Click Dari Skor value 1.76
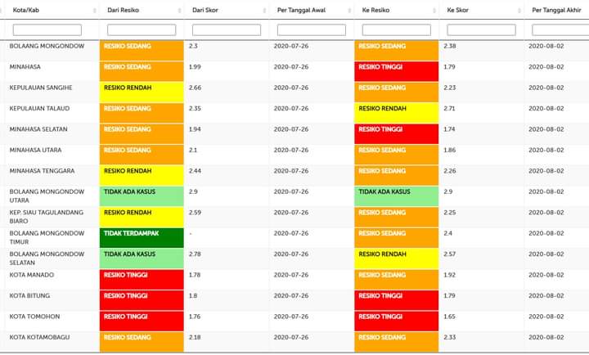The height and width of the screenshot is (355, 589). [x=195, y=317]
